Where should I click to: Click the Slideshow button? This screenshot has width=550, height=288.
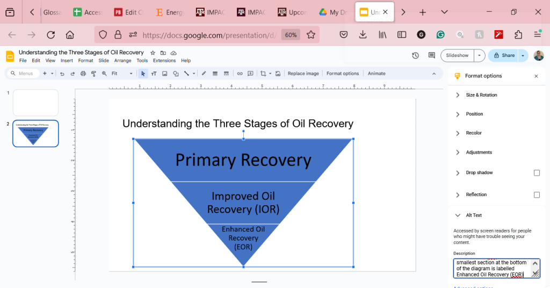tap(458, 55)
